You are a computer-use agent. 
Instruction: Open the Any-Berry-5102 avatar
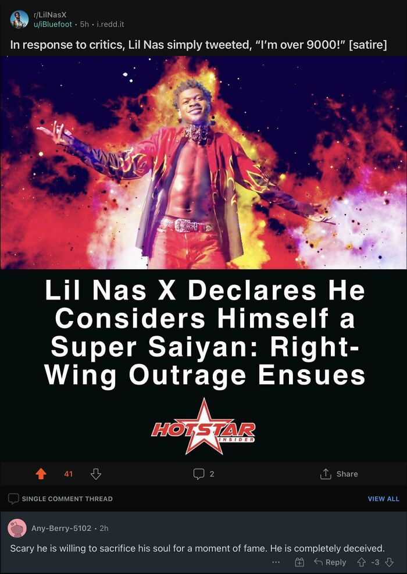17,528
